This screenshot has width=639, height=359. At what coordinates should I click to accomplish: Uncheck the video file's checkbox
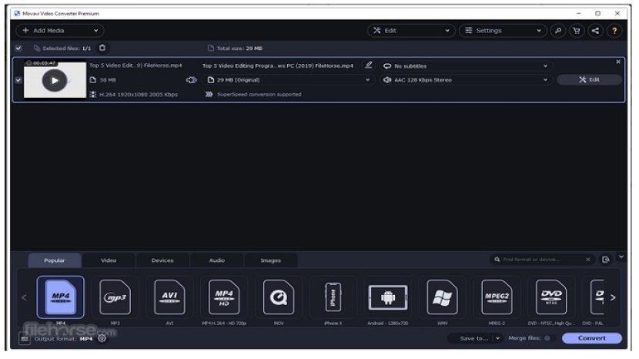[18, 80]
